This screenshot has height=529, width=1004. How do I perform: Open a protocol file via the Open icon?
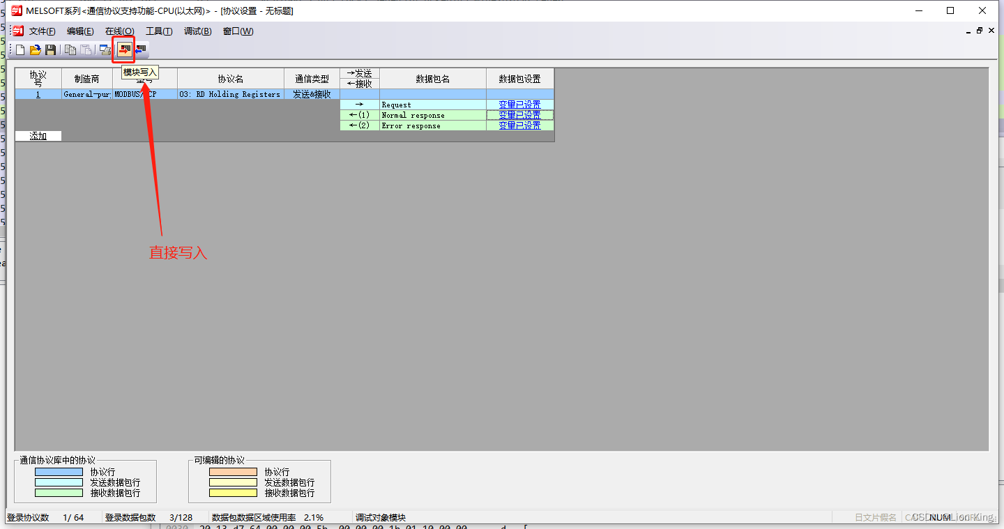pos(36,49)
